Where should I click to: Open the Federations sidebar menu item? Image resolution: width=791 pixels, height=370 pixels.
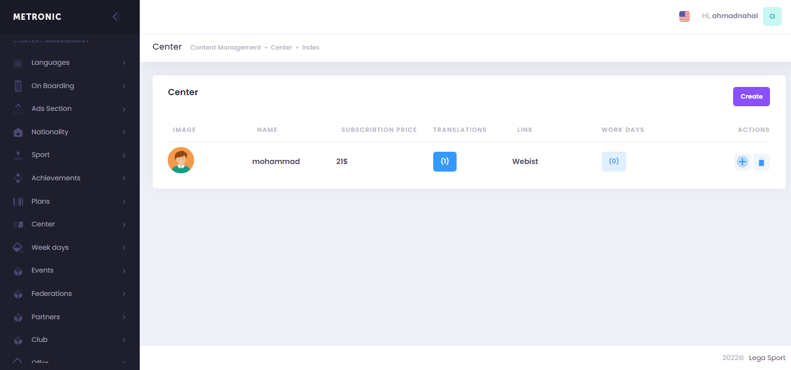tap(51, 294)
